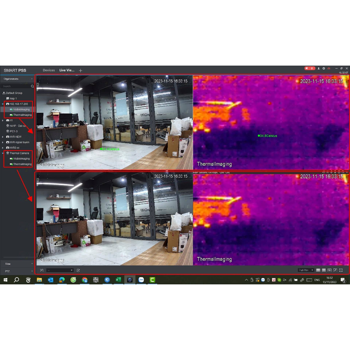Show hidden system tray icons
350x350 pixels.
246,280
